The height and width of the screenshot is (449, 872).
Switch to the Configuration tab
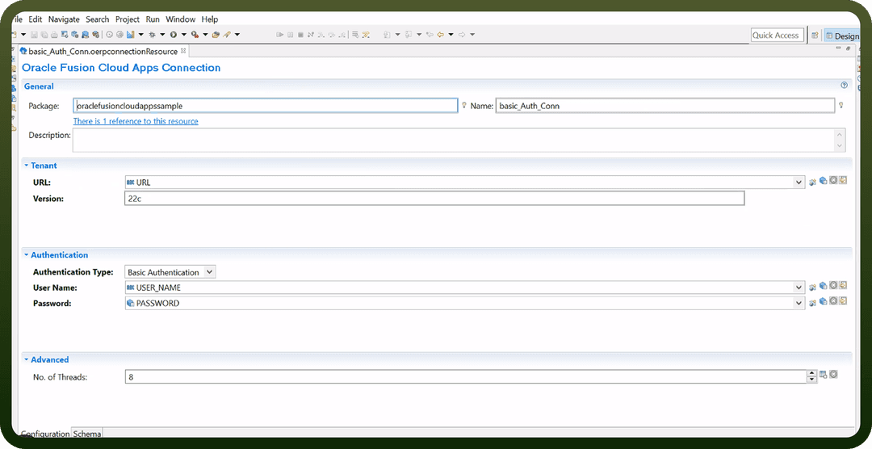click(x=45, y=434)
